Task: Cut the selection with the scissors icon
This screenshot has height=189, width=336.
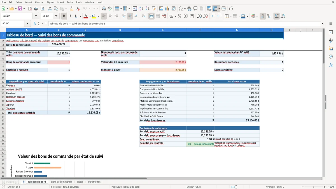Action: tap(50, 9)
